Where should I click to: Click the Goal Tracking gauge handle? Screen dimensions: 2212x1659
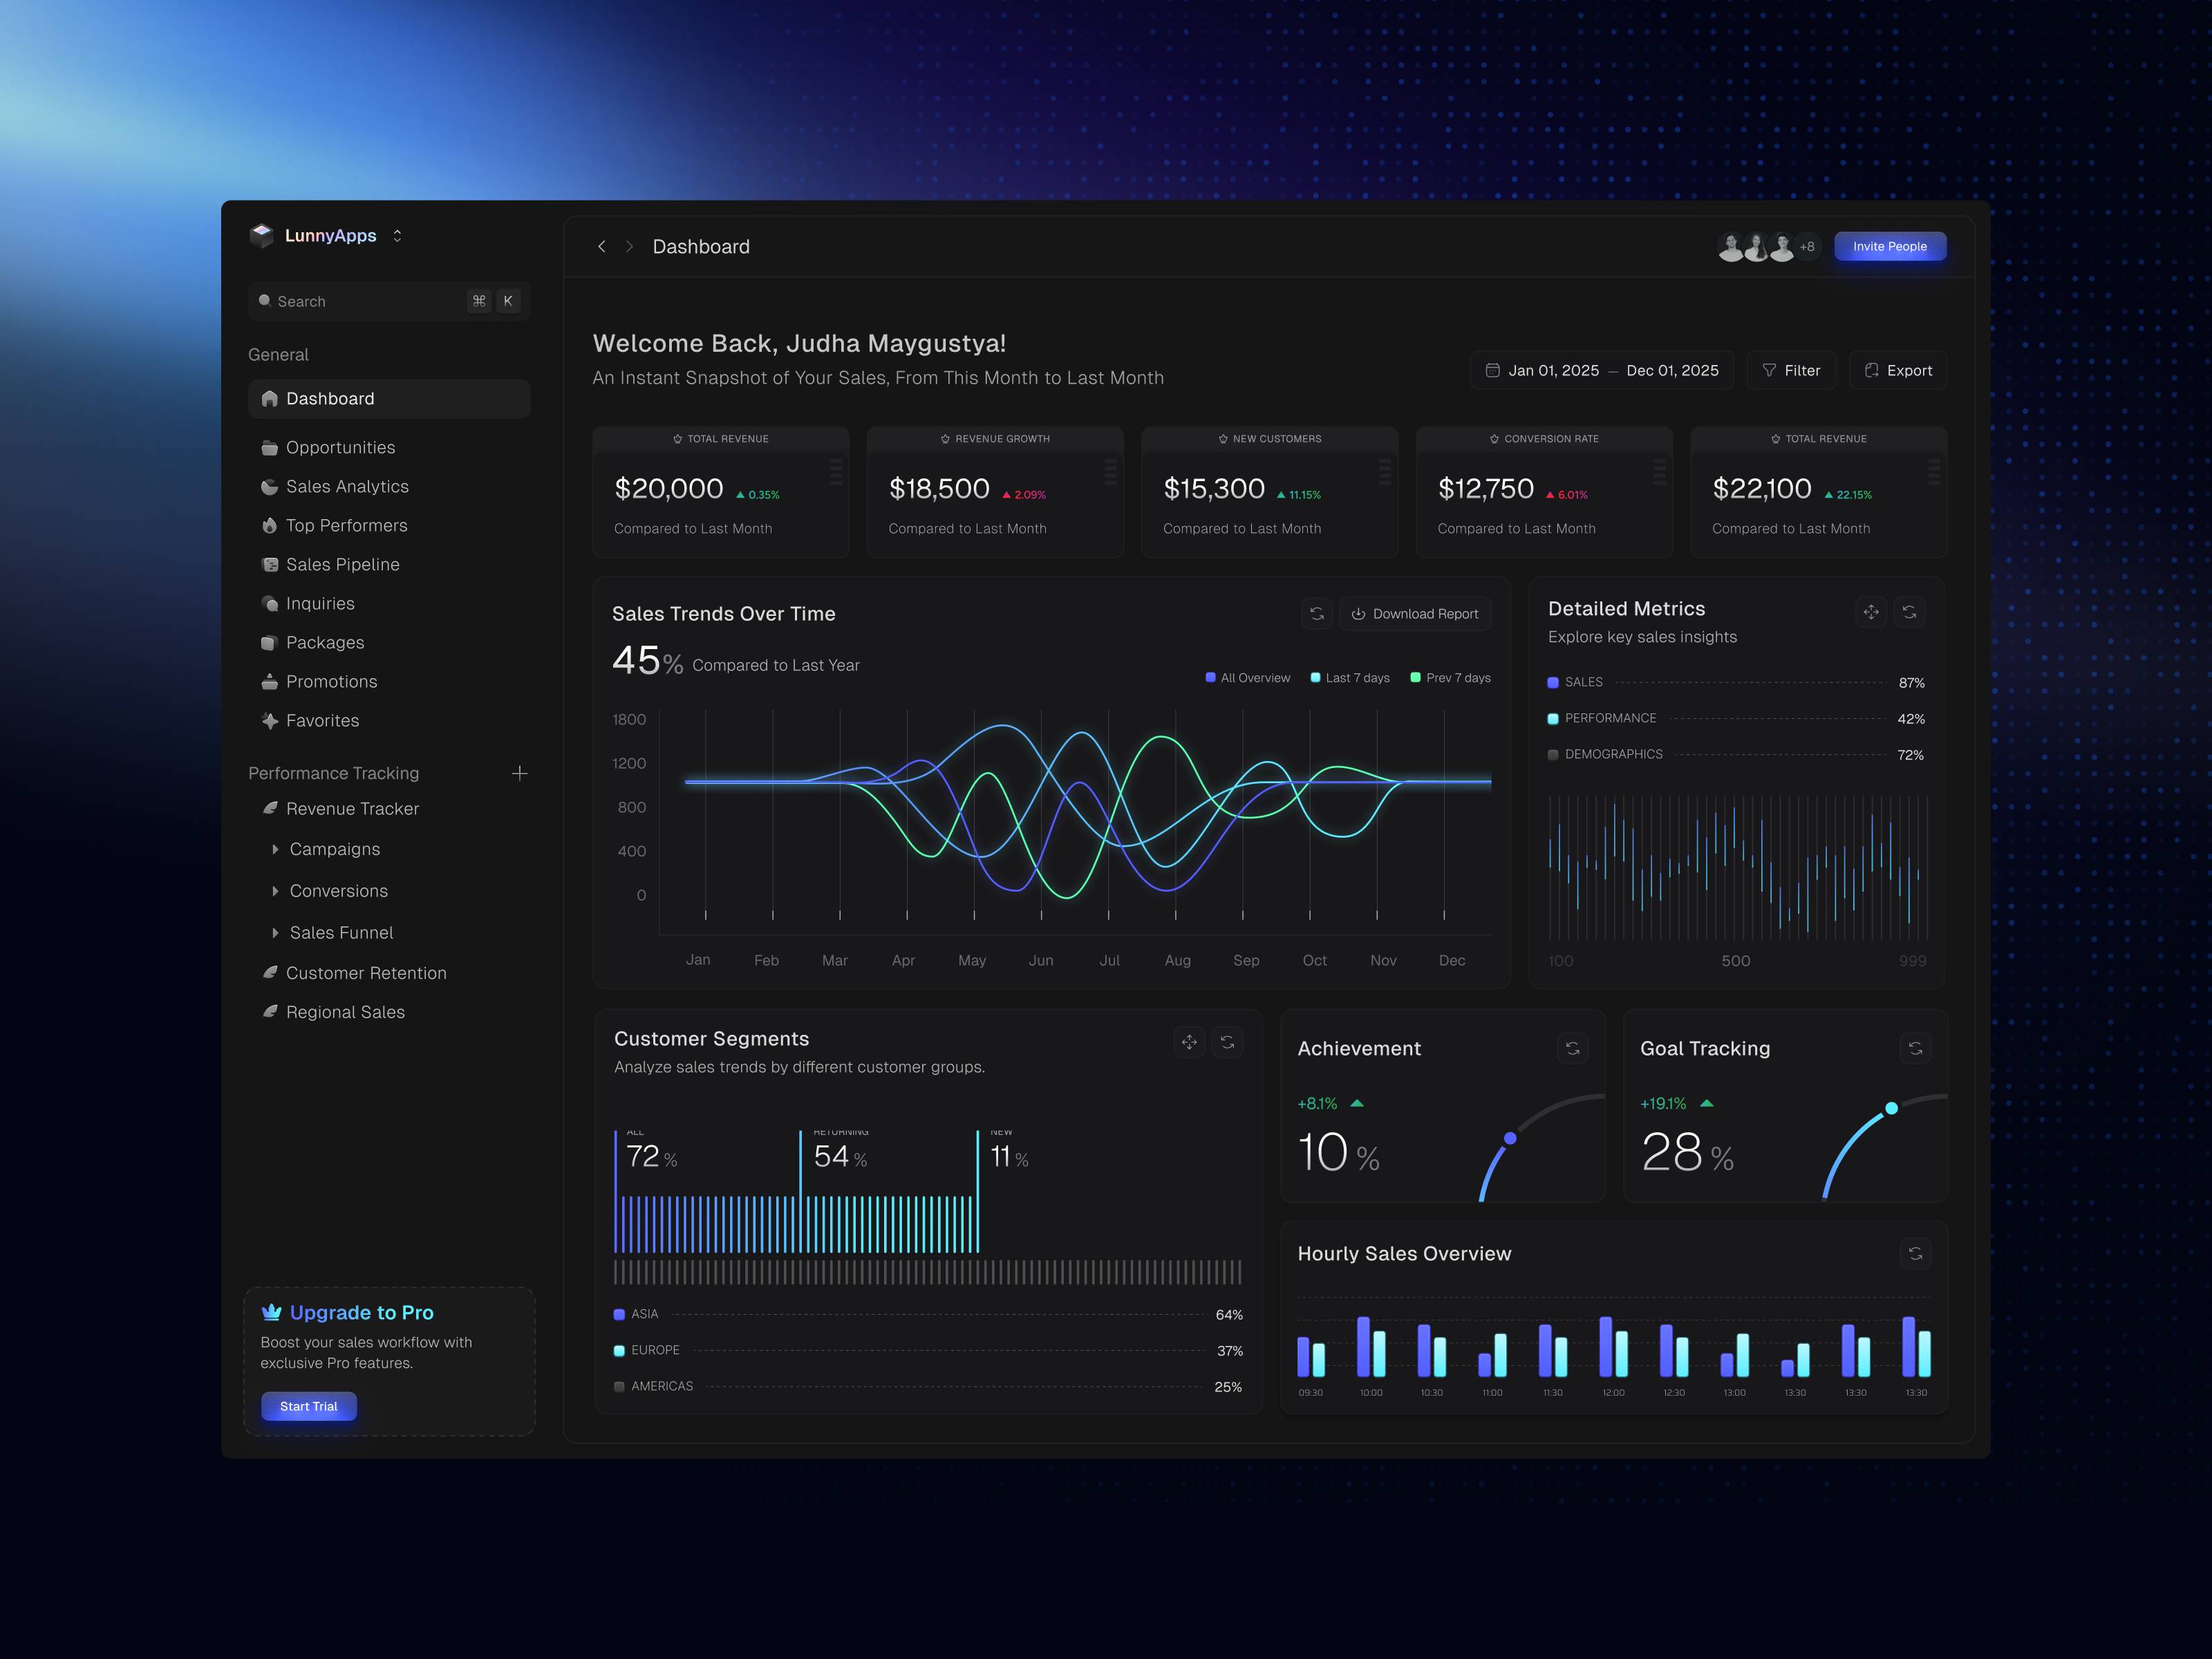click(1891, 1108)
